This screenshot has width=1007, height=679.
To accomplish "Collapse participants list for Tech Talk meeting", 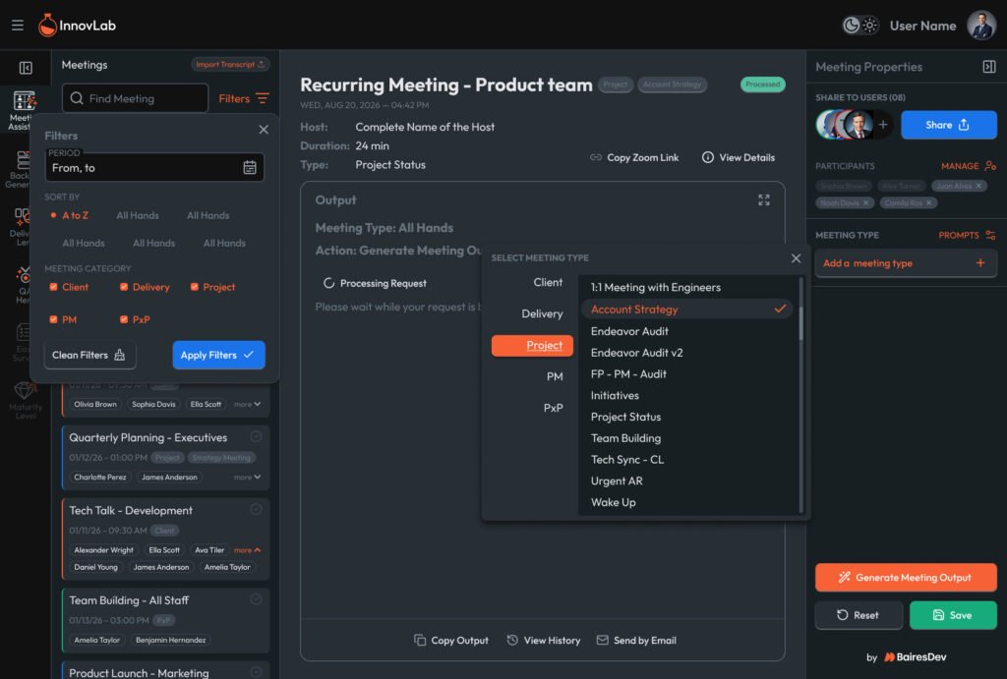I will tap(247, 550).
